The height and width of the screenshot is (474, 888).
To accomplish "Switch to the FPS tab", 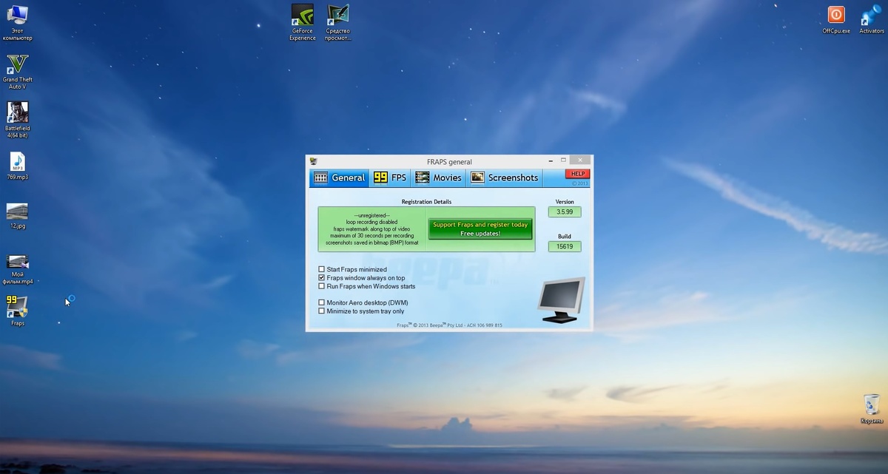I will (x=390, y=177).
